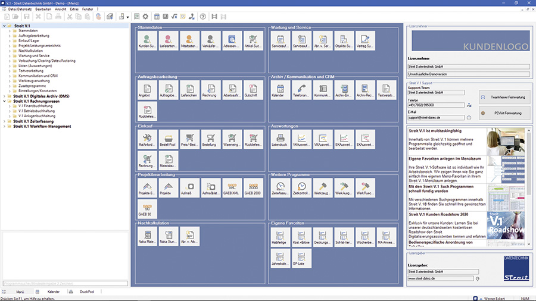Open the Rechnung icon in Auftragsbearbeitung
Screen dimensions: 536x301
pyautogui.click(x=211, y=90)
